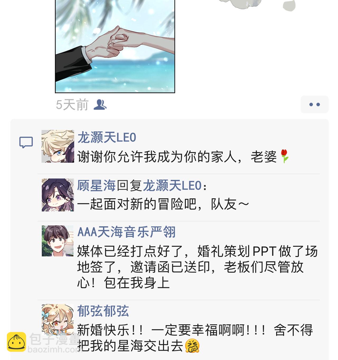Select the comment about wedding planning PPT
The width and height of the screenshot is (338, 360).
pos(198,267)
